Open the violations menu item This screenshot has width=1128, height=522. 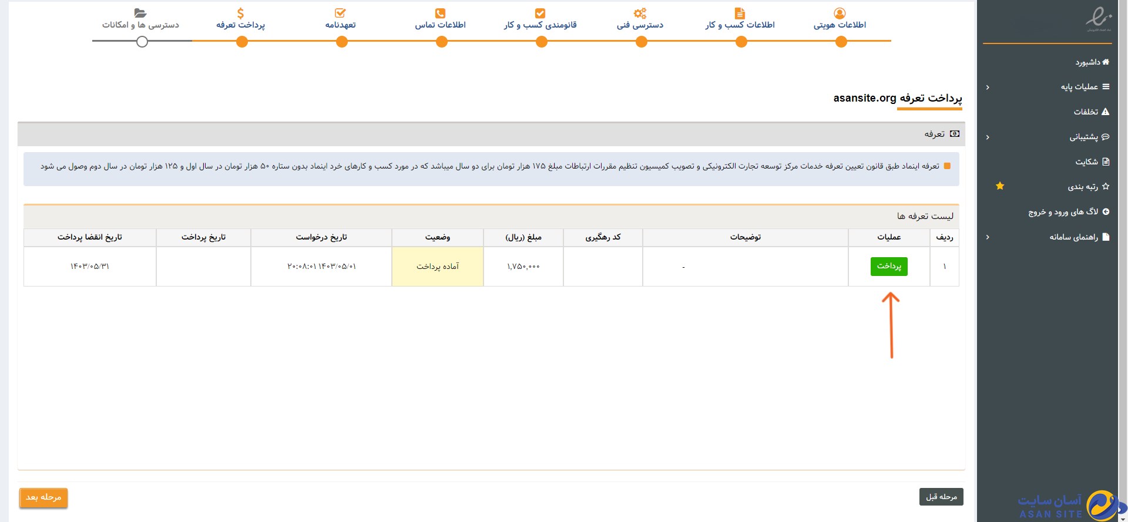(x=1091, y=112)
